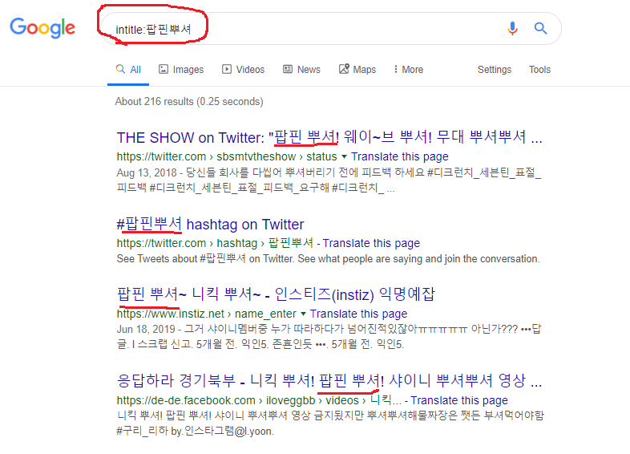Open the instiz 익명예잡 result title
Viewport: 630px width, 454px height.
[x=276, y=294]
